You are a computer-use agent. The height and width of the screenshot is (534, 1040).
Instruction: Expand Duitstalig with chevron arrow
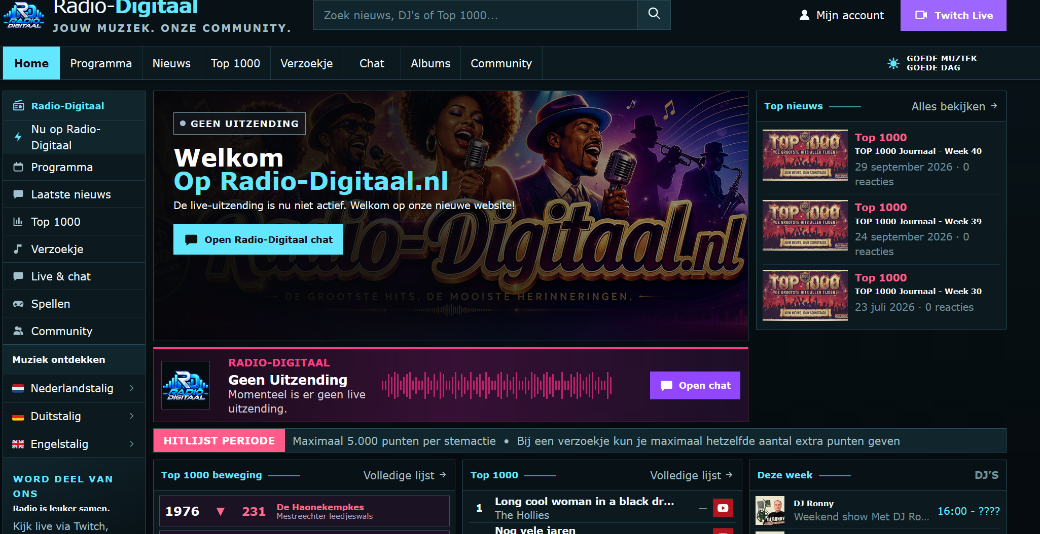pyautogui.click(x=132, y=416)
